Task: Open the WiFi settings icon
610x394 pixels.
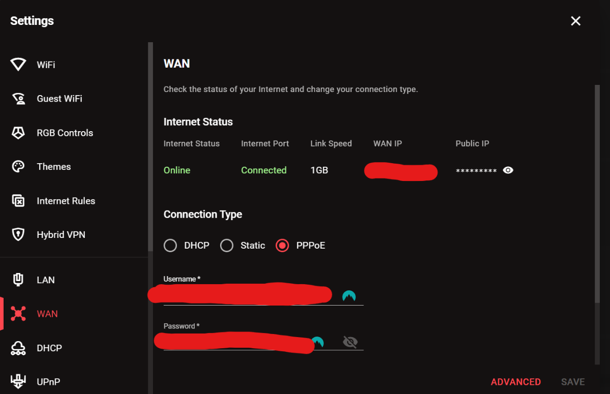Action: (18, 65)
